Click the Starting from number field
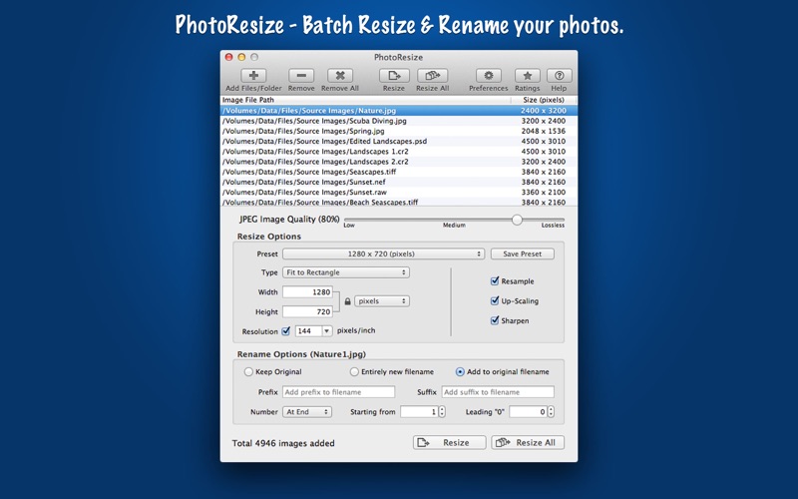Screen dimensions: 798x499 coord(419,412)
